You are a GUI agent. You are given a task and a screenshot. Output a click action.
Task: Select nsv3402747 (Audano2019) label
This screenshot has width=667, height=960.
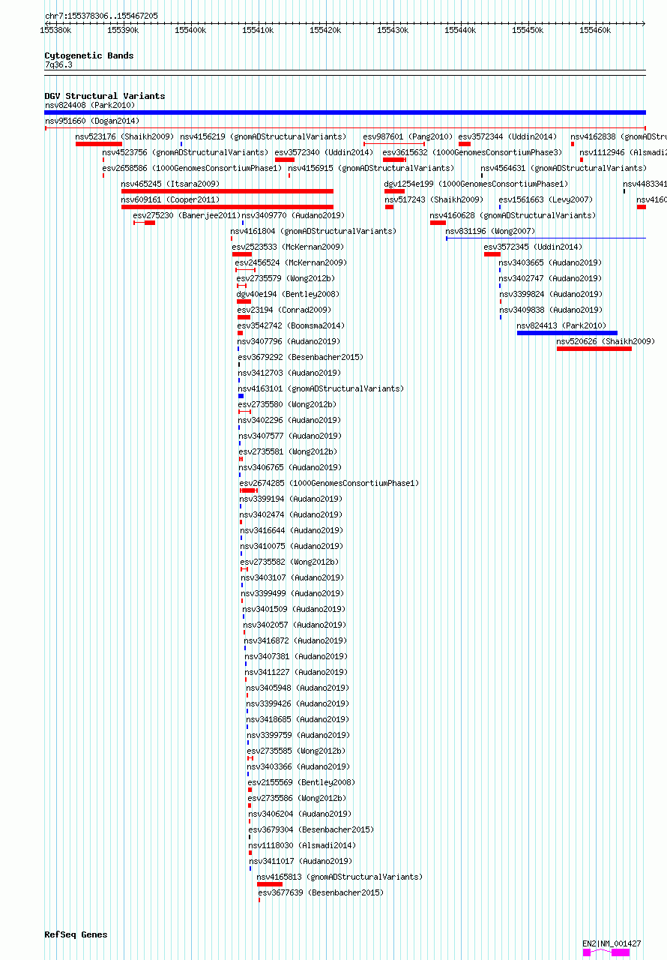click(x=551, y=278)
